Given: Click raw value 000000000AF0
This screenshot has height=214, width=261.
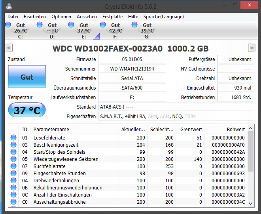Looking at the screenshot, I should point(228,145).
